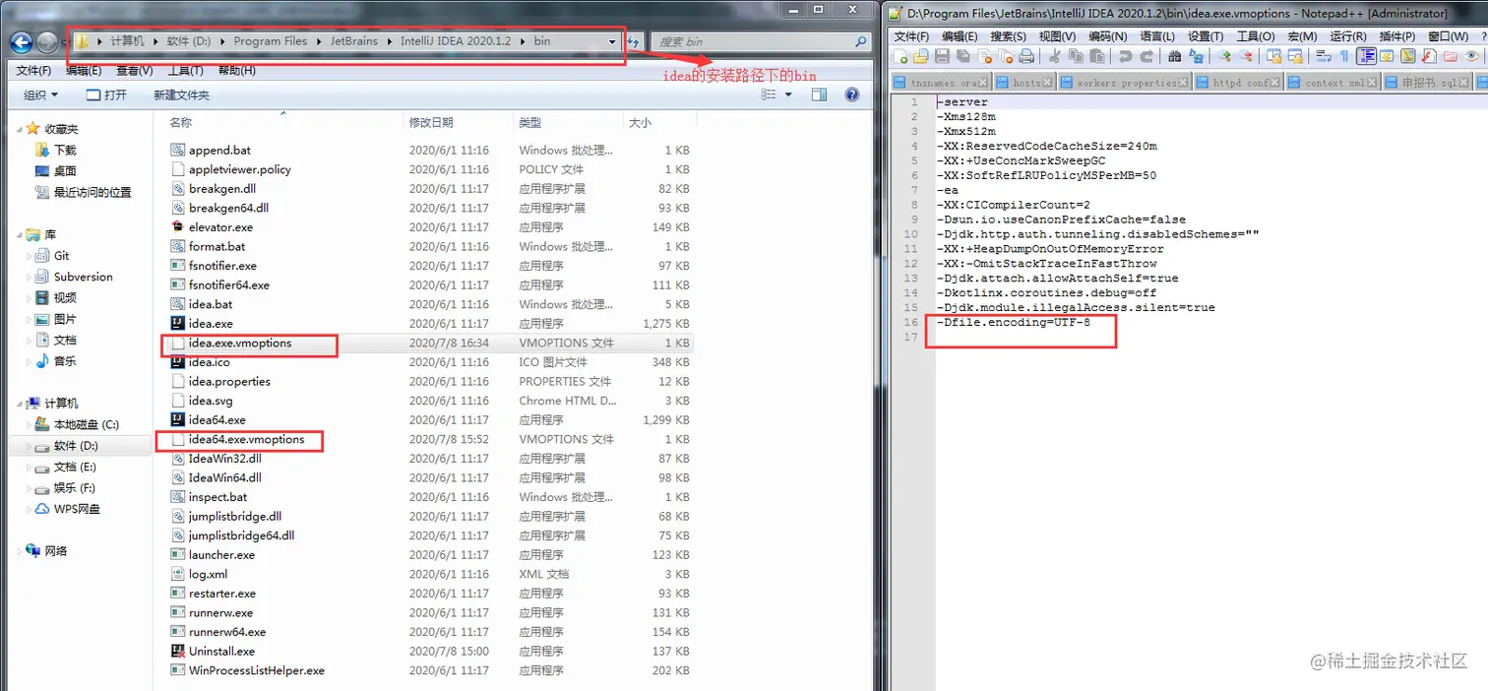Click the Redo arrow in Notepad++ toolbar
1488x691 pixels.
pyautogui.click(x=1147, y=56)
